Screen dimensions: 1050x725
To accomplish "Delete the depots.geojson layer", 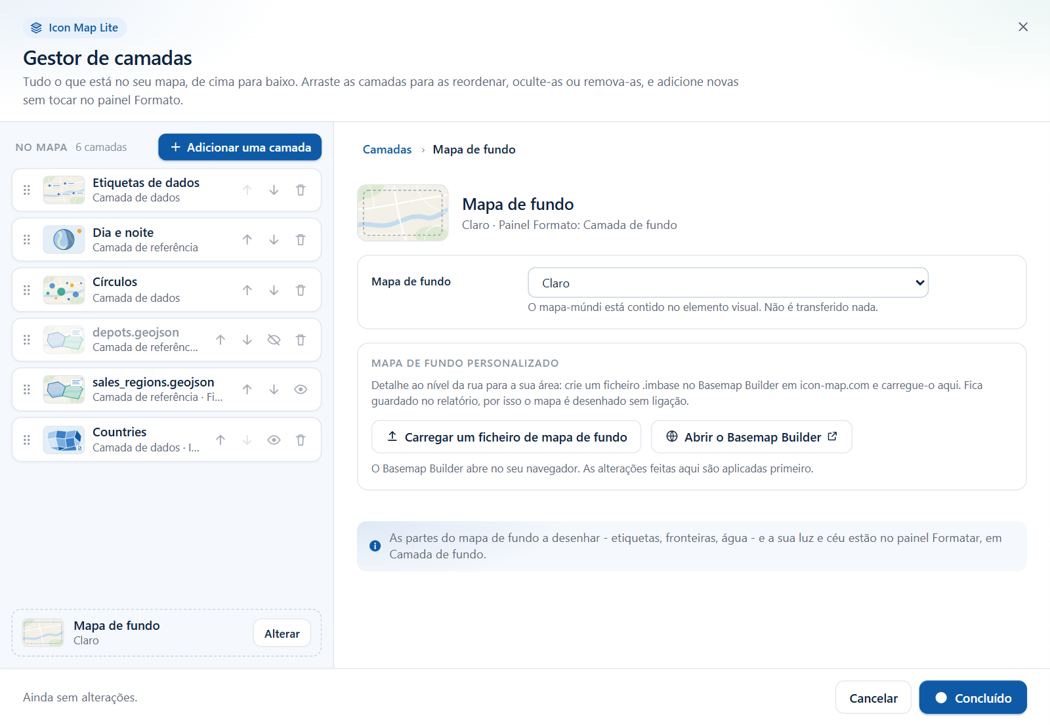I will [301, 340].
